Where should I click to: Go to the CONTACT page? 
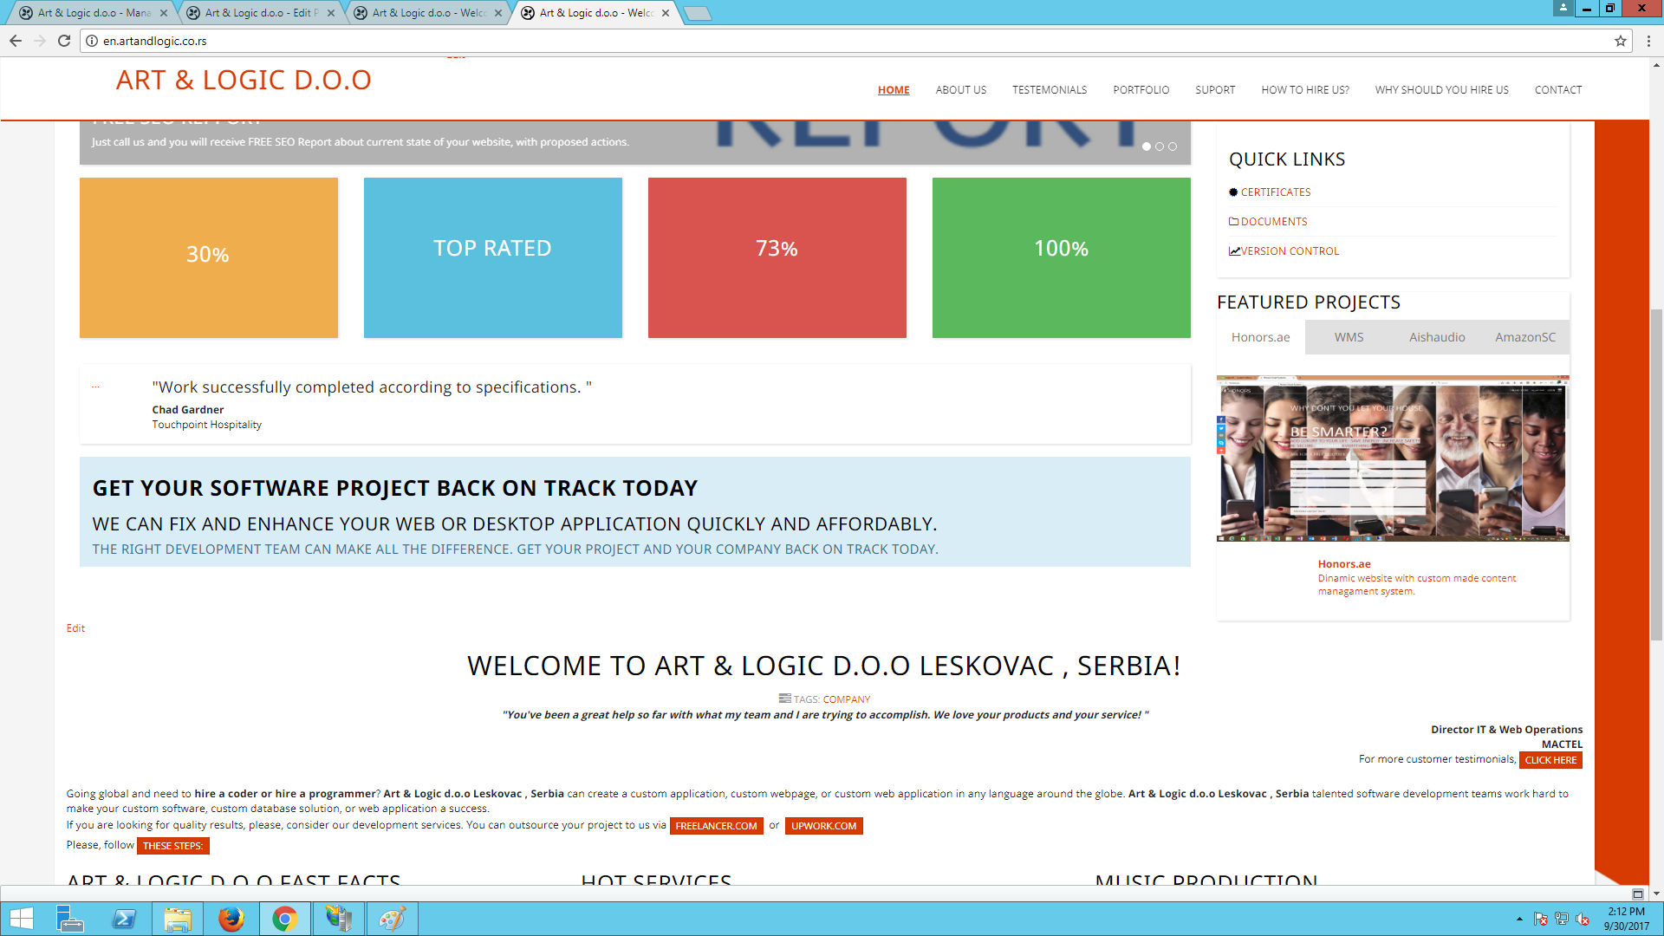click(x=1558, y=90)
